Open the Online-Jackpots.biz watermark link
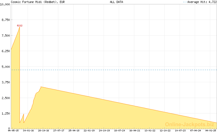This screenshot has width=217, height=133. pyautogui.click(x=190, y=125)
